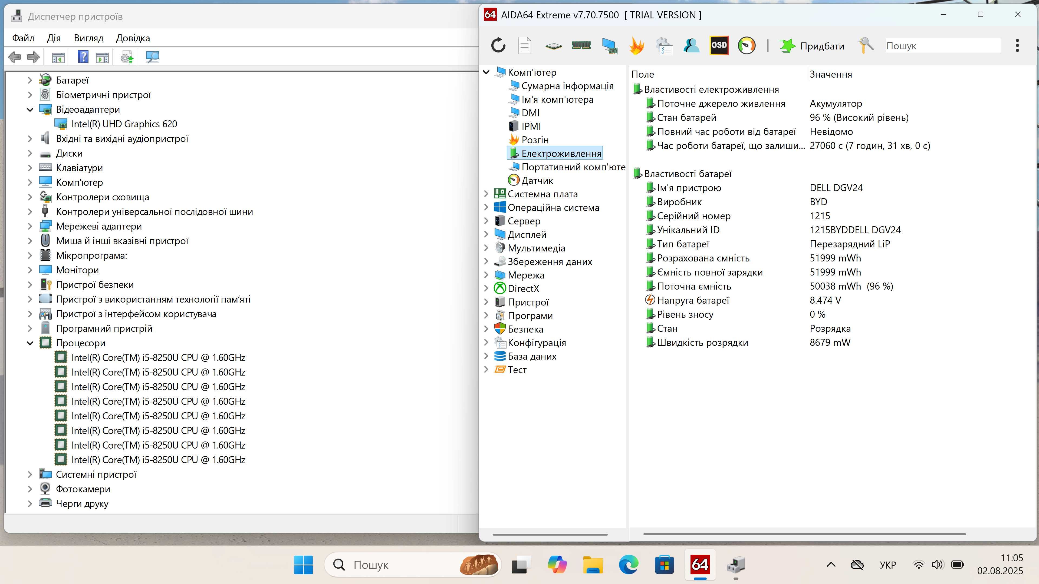The width and height of the screenshot is (1039, 584).
Task: Select Датчик in AIDA64 tree
Action: [537, 181]
